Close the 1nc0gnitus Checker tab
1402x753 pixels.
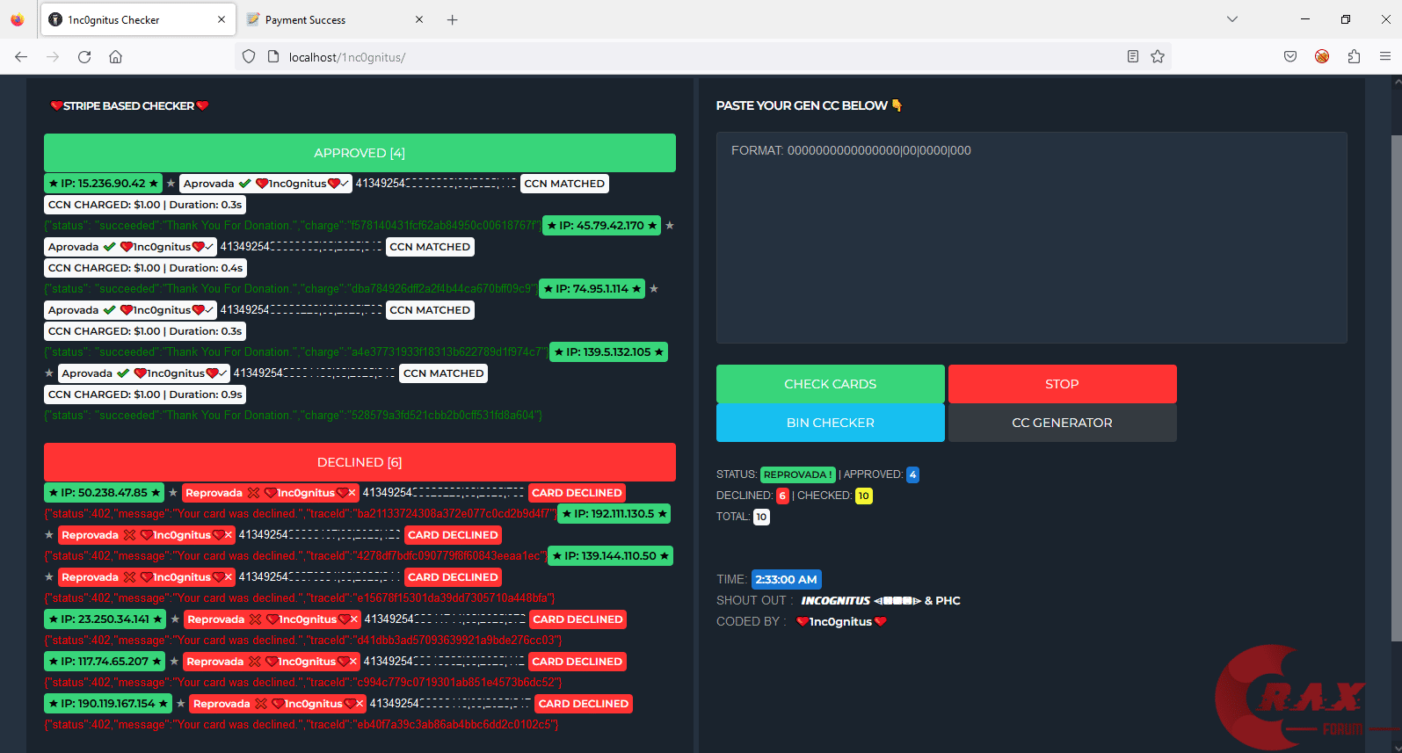pos(222,19)
